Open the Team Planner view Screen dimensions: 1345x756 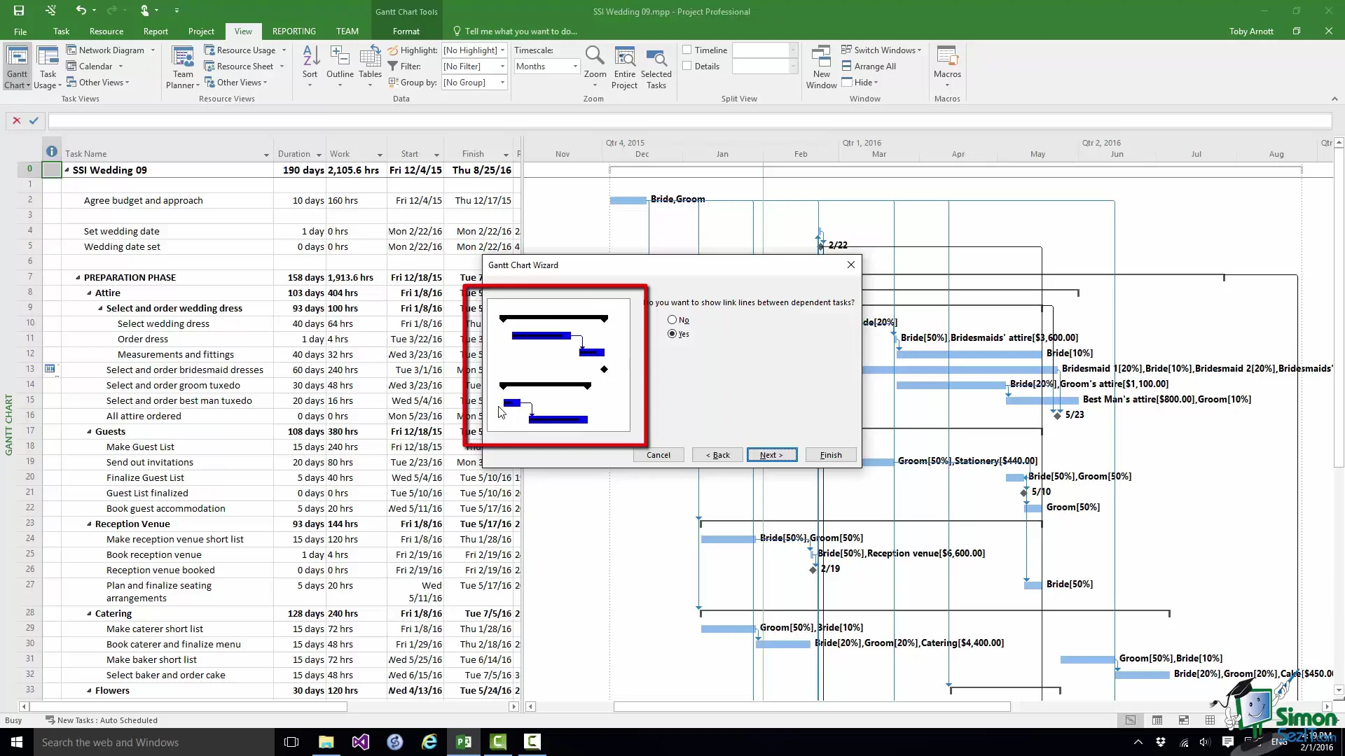pyautogui.click(x=183, y=62)
